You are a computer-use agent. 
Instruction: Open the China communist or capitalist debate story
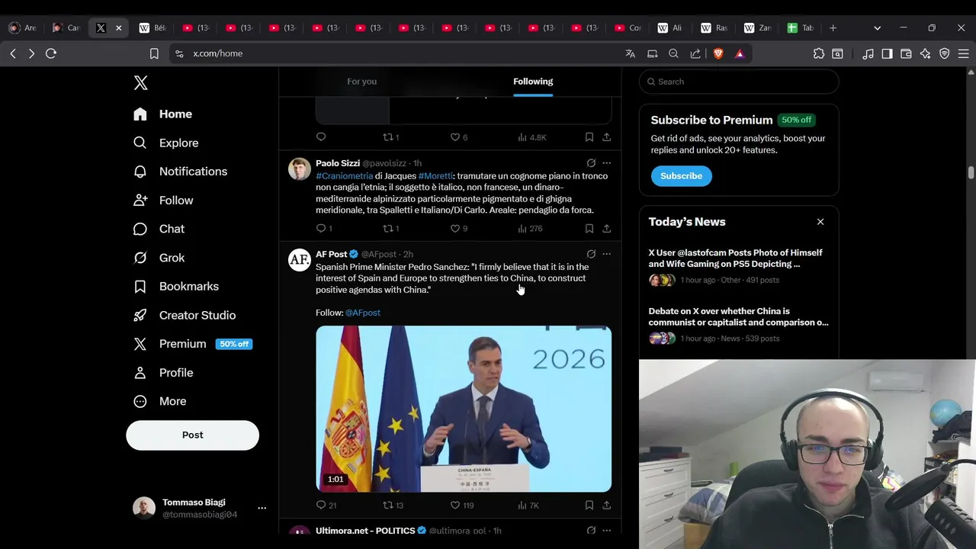738,325
